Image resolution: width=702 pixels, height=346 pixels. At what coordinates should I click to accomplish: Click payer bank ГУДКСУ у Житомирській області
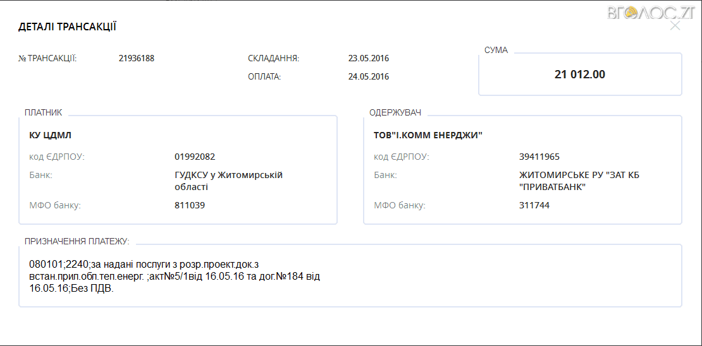tap(228, 181)
